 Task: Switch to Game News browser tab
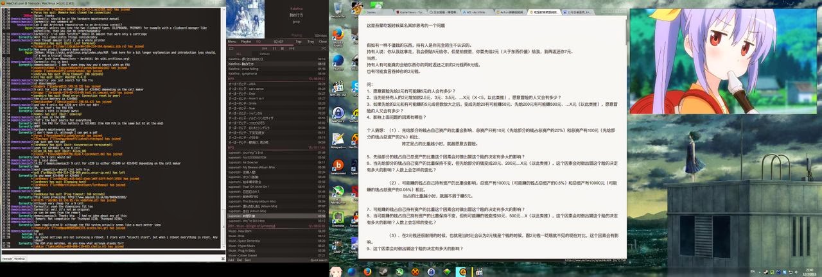(409, 12)
